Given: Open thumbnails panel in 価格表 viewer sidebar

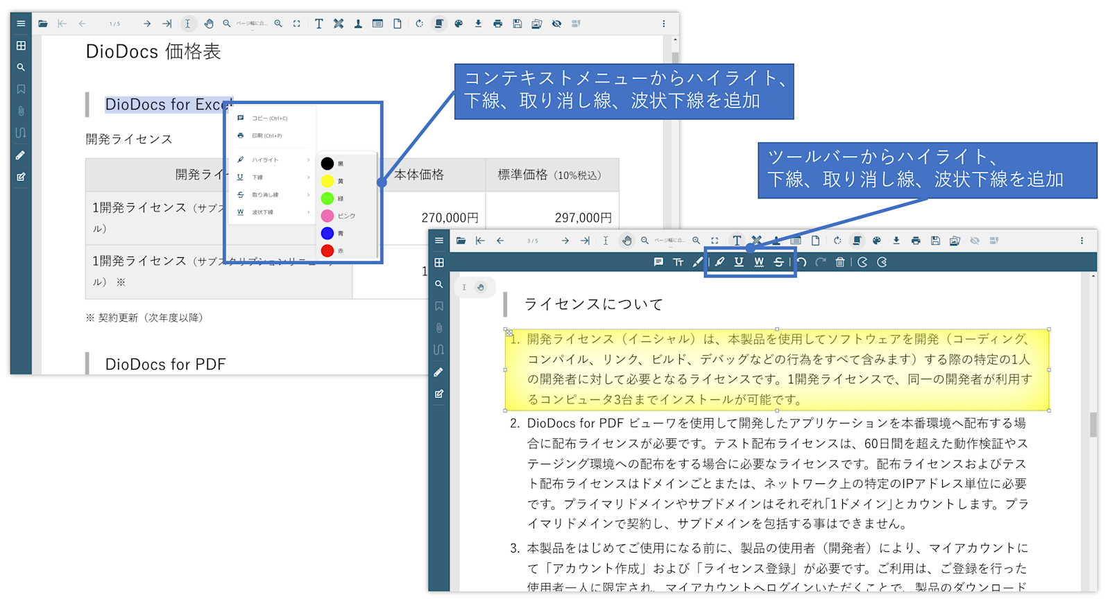Looking at the screenshot, I should tap(21, 46).
